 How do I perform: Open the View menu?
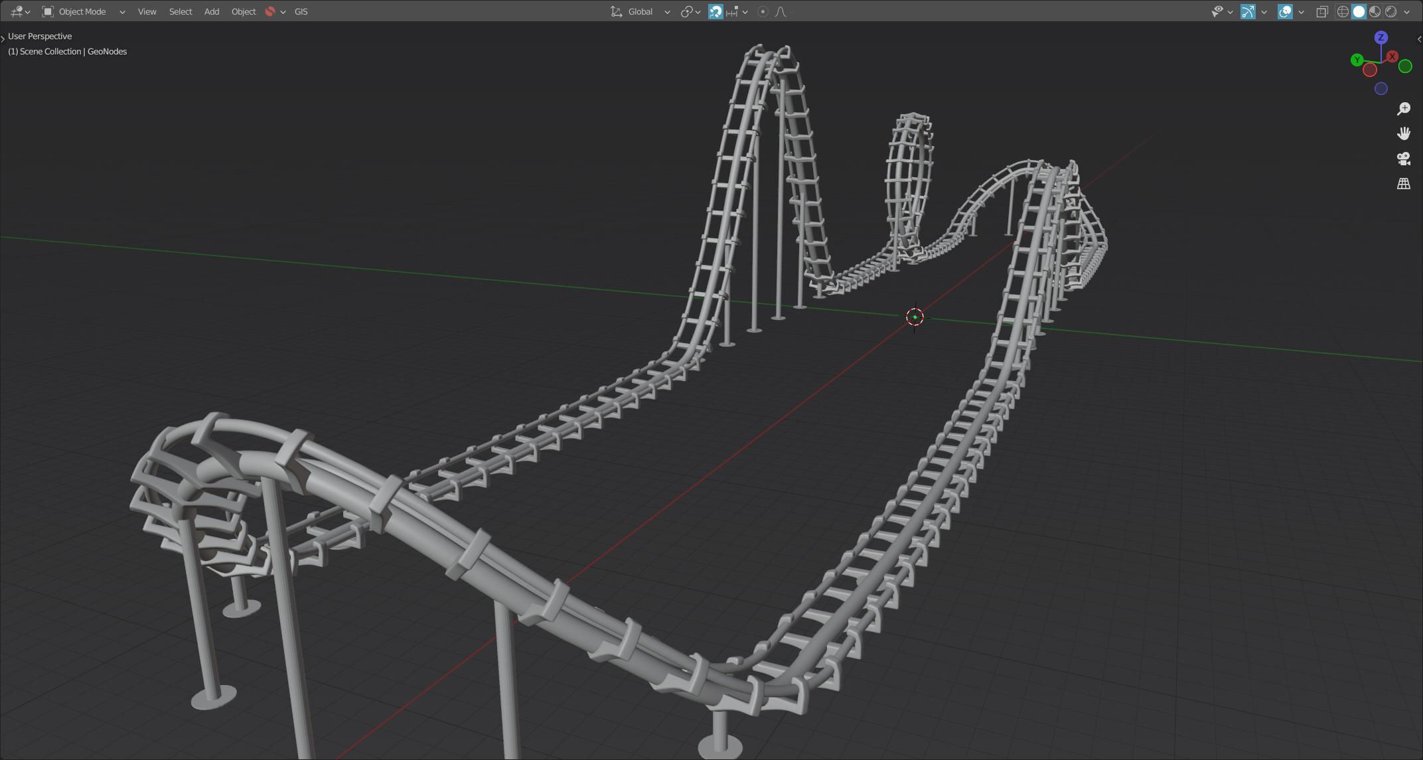click(147, 11)
